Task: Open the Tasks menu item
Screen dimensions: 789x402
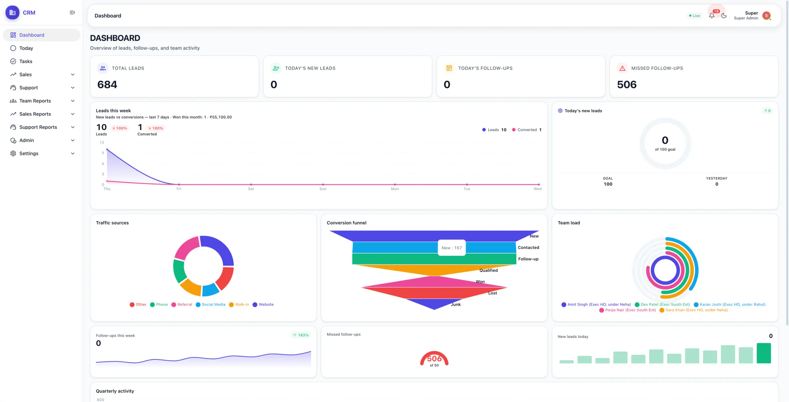Action: [41, 61]
